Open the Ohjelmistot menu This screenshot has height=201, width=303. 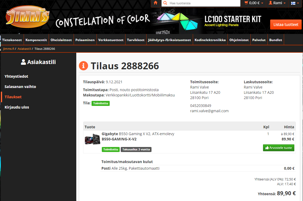(x=239, y=40)
